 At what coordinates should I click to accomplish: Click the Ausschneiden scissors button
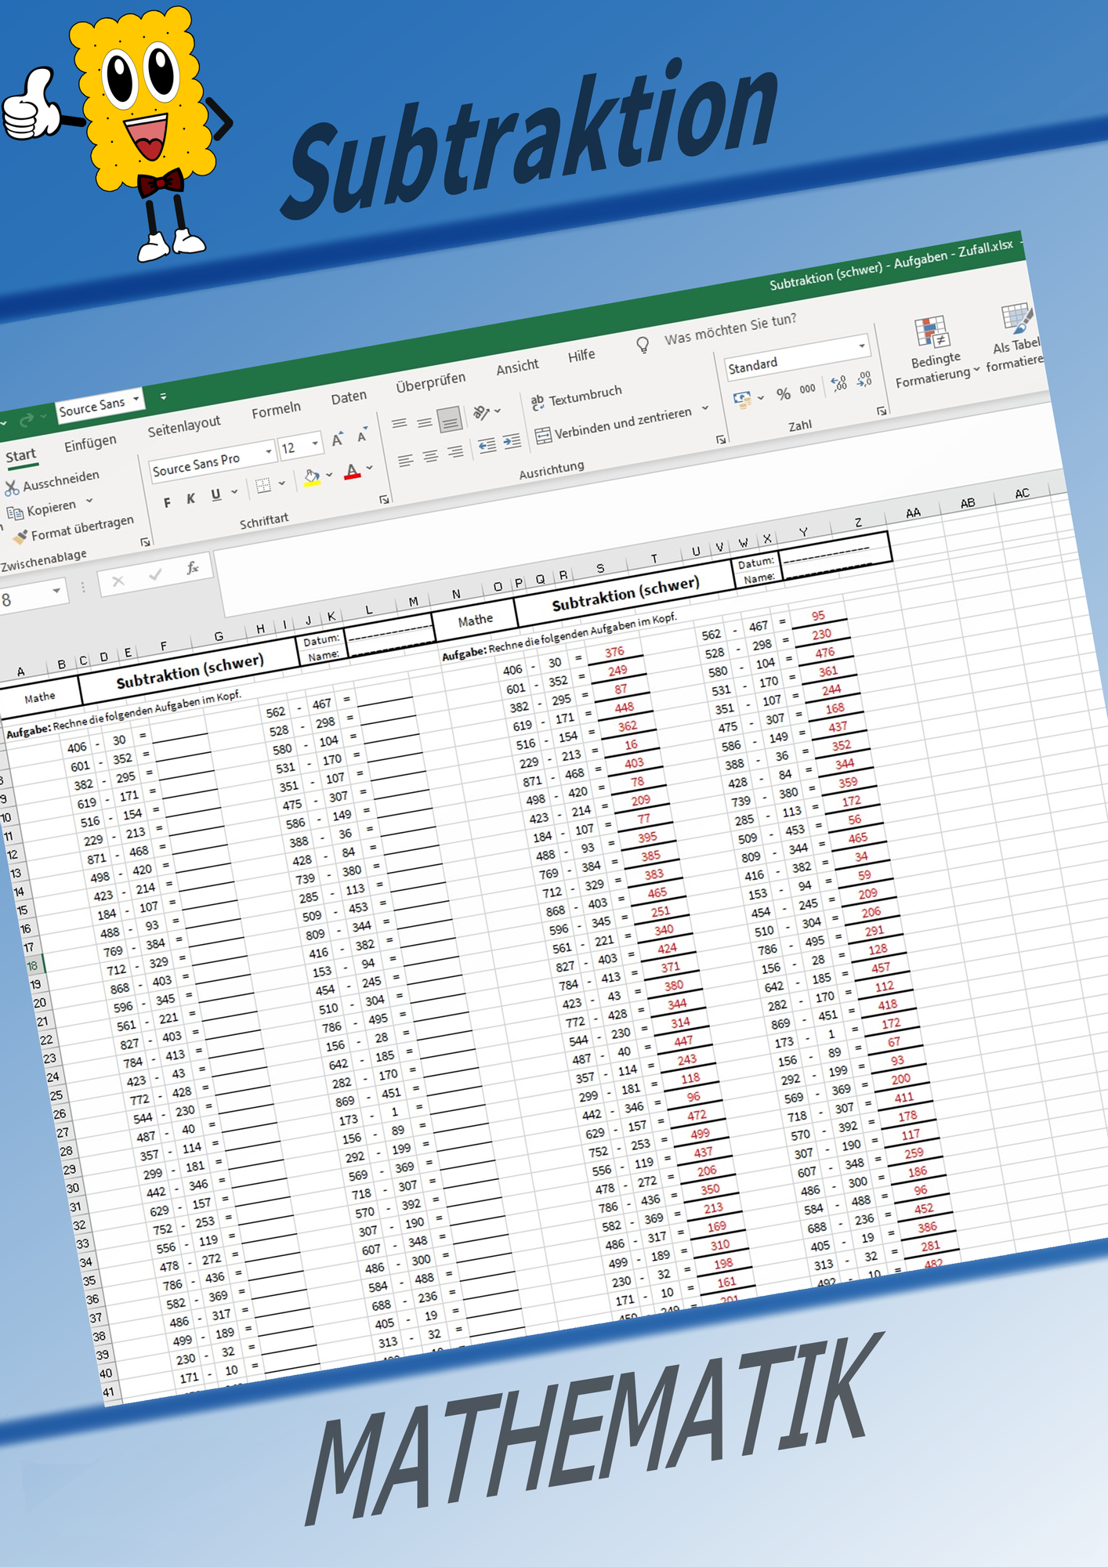[x=53, y=482]
